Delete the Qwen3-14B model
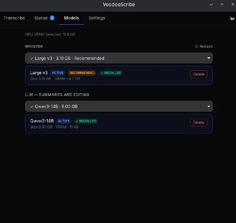The image size is (236, 223). pyautogui.click(x=198, y=122)
